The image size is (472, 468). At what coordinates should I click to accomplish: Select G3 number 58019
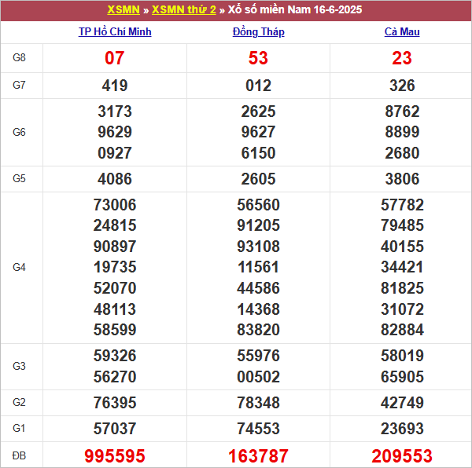coord(402,356)
